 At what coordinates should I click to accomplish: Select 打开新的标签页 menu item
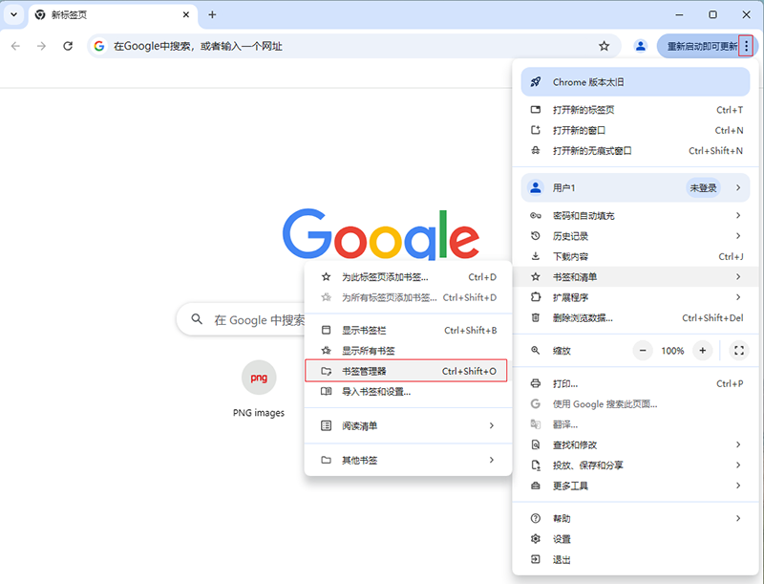tap(635, 110)
